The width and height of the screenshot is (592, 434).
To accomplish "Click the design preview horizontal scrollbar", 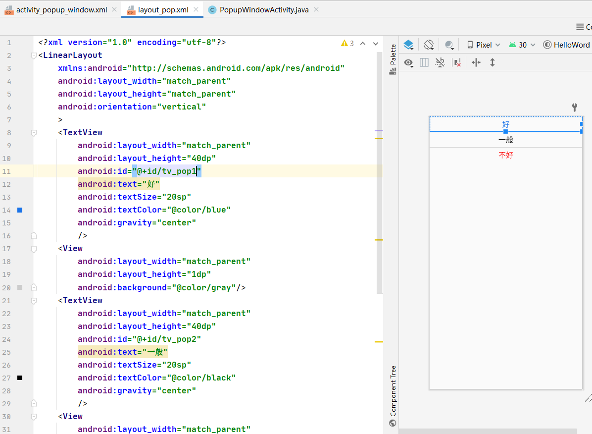I will pos(488,432).
